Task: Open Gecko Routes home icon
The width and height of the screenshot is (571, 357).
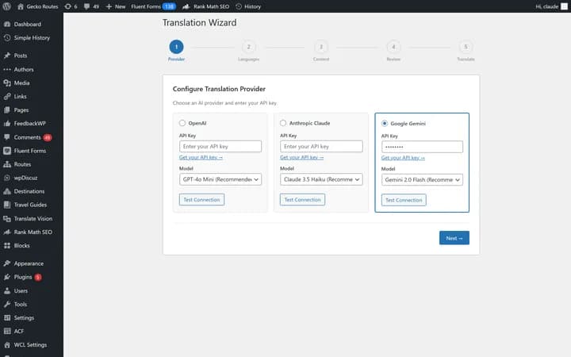Action: pos(21,6)
